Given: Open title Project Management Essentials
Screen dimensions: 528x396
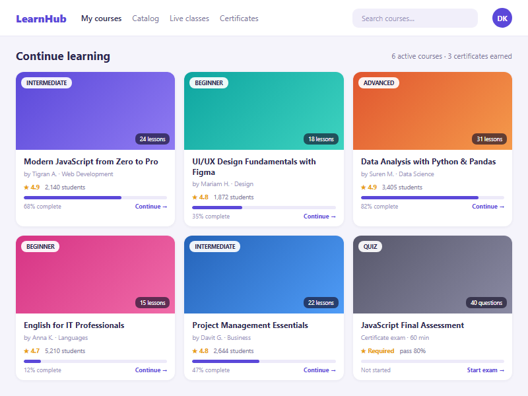Looking at the screenshot, I should [x=250, y=325].
